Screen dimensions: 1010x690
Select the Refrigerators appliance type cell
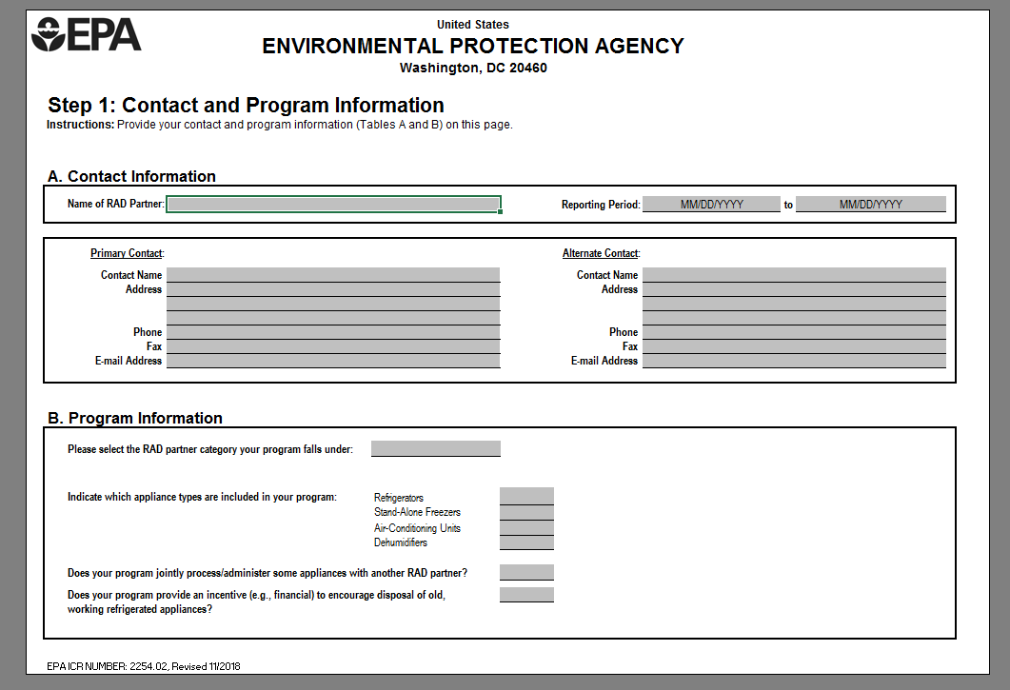click(x=526, y=497)
